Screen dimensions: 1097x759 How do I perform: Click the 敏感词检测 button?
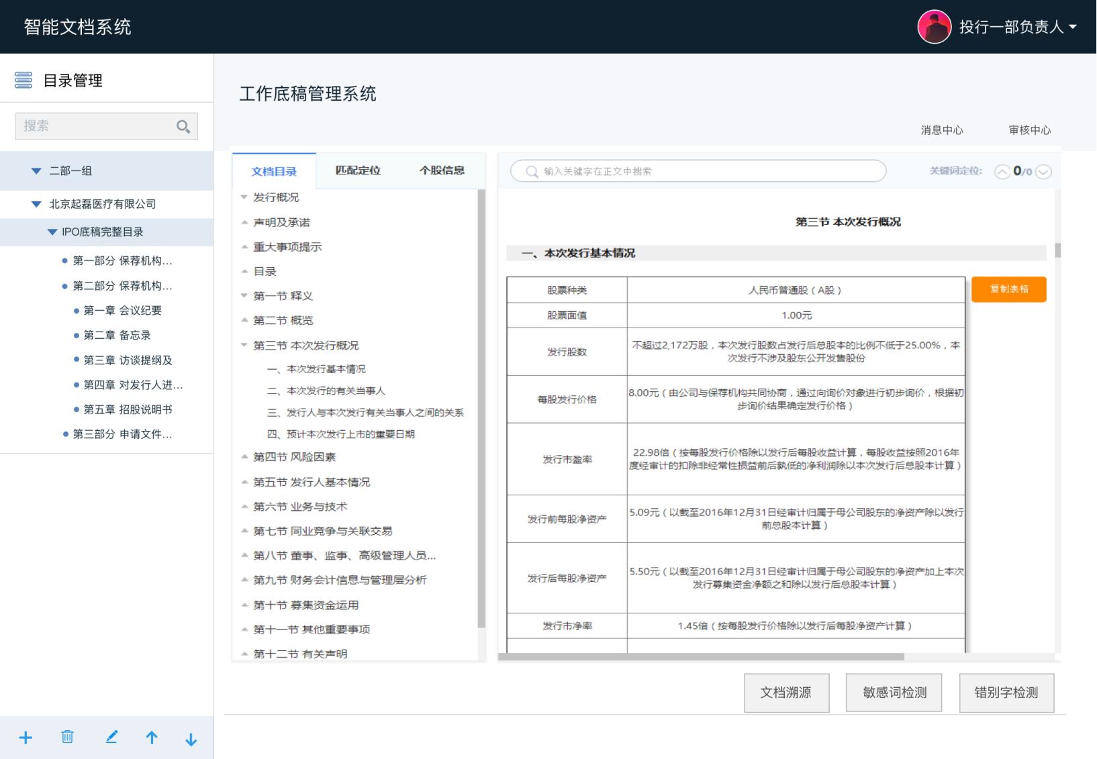894,693
